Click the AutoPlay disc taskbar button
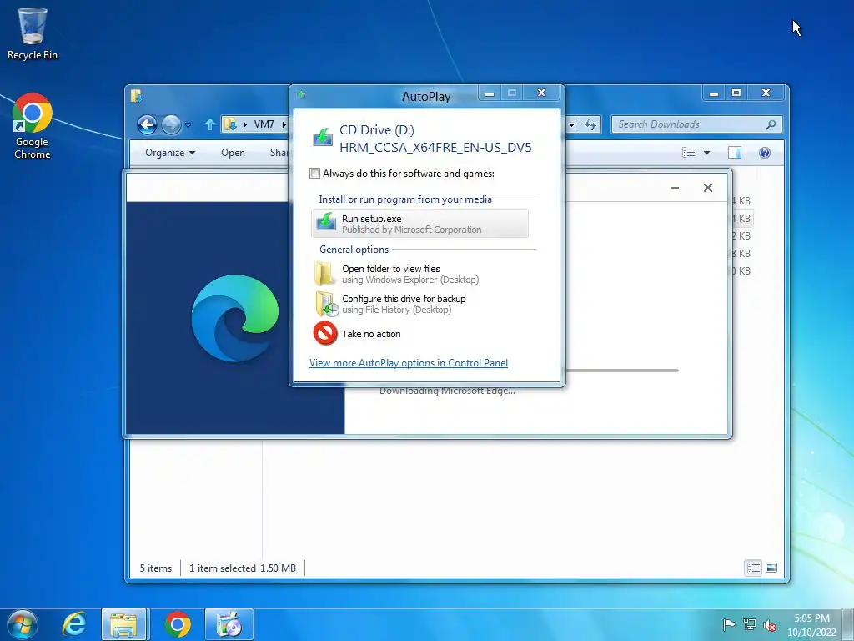The height and width of the screenshot is (641, 854). pyautogui.click(x=229, y=624)
